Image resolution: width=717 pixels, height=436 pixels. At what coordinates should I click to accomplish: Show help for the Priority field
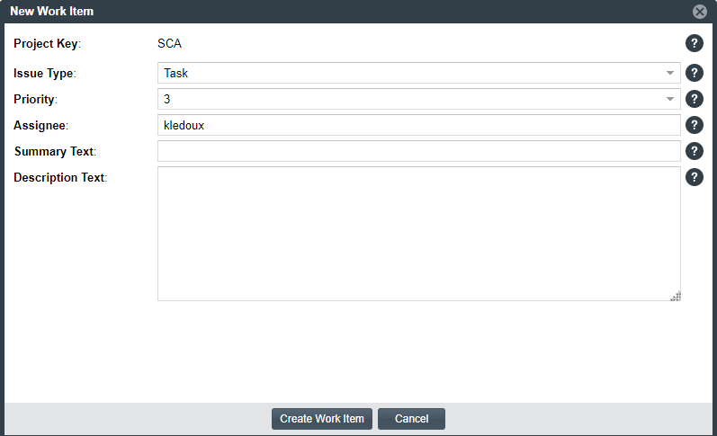[694, 99]
